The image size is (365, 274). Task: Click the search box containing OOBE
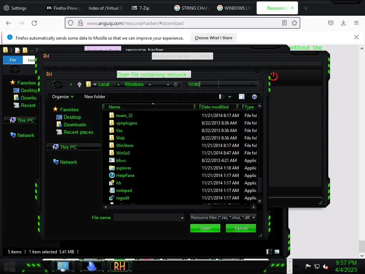coord(222,84)
